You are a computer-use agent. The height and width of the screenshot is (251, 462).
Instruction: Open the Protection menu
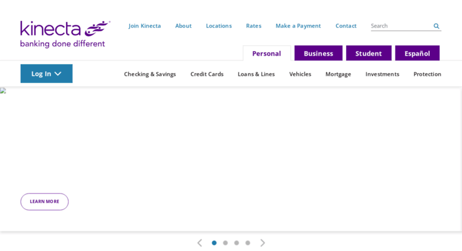click(x=428, y=74)
